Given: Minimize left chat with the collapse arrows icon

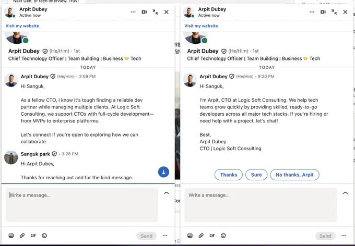Looking at the screenshot, I should tap(156, 12).
